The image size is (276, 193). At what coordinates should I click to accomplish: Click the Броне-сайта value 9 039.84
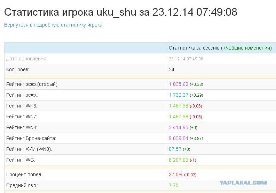(179, 138)
